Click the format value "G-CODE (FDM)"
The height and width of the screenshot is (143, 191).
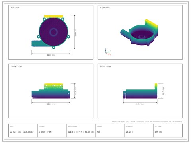(x=45, y=132)
